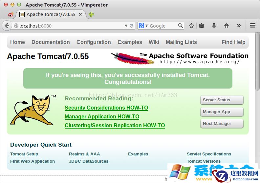Open the JDBC DataSources link

coord(89,161)
